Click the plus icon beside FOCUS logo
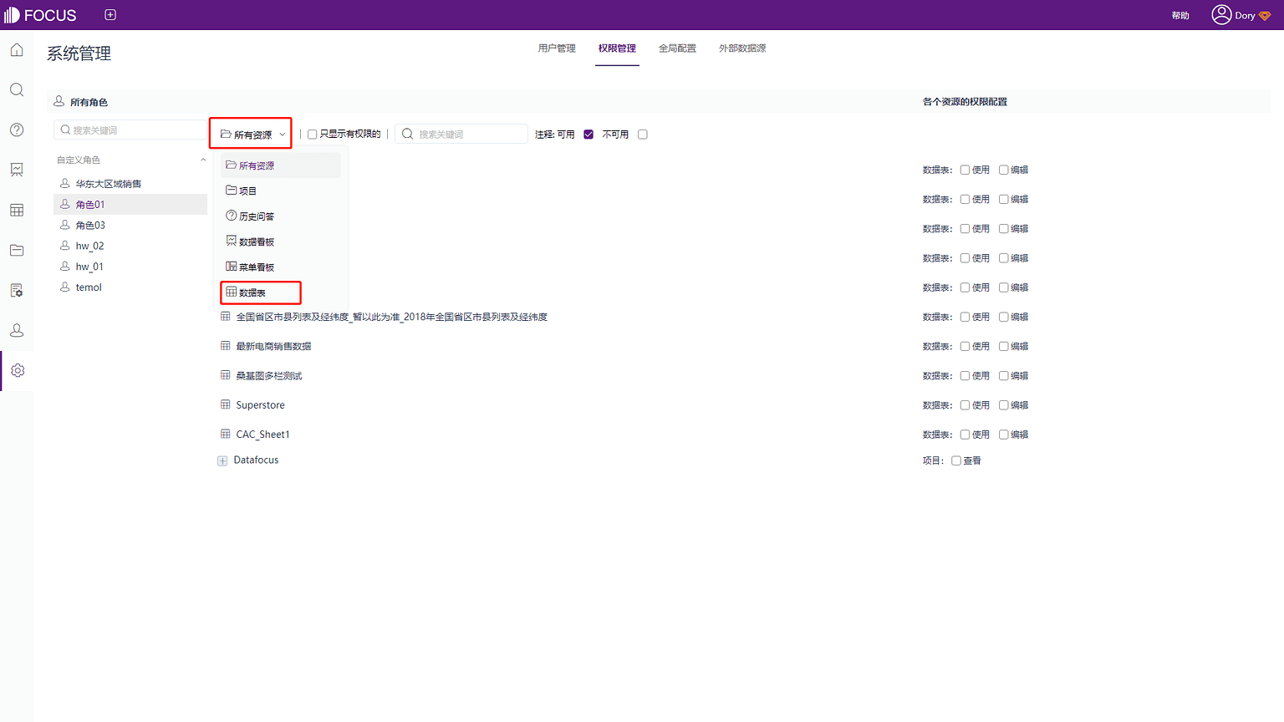This screenshot has width=1284, height=722. point(110,15)
